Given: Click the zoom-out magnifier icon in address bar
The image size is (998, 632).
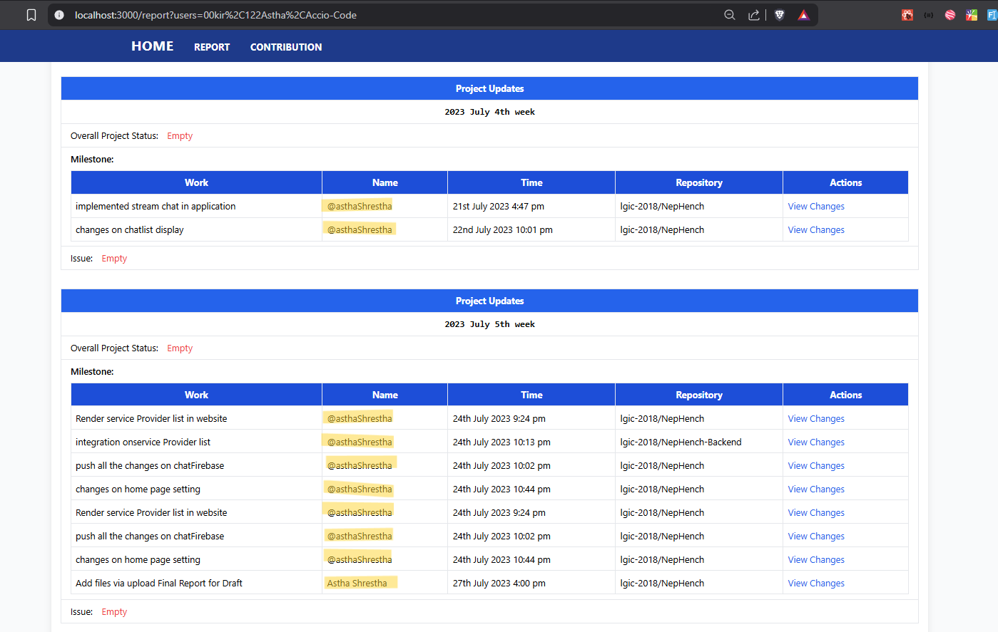Looking at the screenshot, I should point(729,15).
